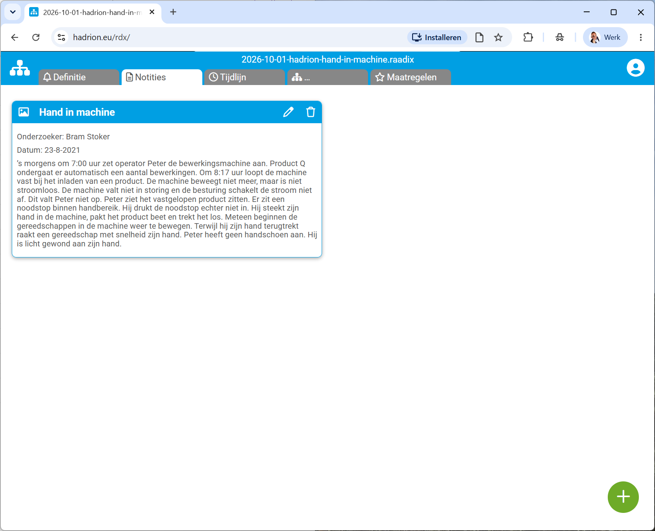The image size is (655, 531).
Task: View site information icon in address bar
Action: click(61, 37)
